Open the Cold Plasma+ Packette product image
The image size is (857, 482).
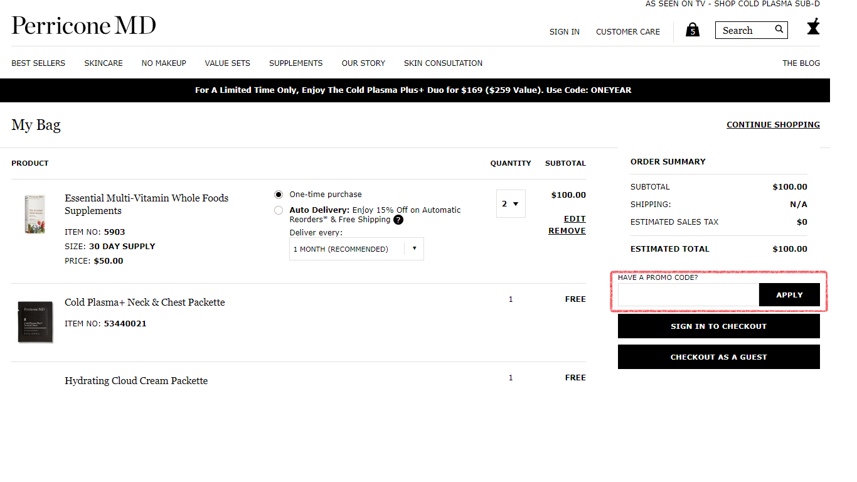coord(35,322)
